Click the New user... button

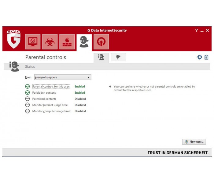point(194,142)
